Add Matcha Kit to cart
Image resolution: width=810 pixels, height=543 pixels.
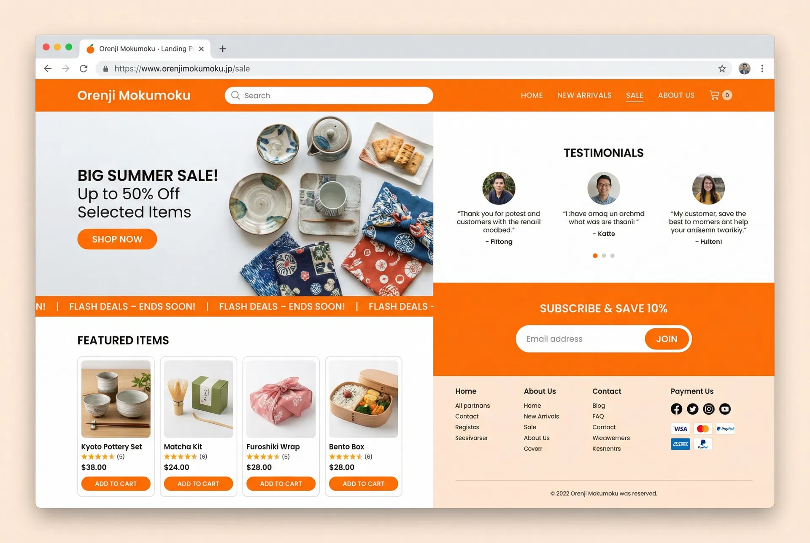[198, 484]
